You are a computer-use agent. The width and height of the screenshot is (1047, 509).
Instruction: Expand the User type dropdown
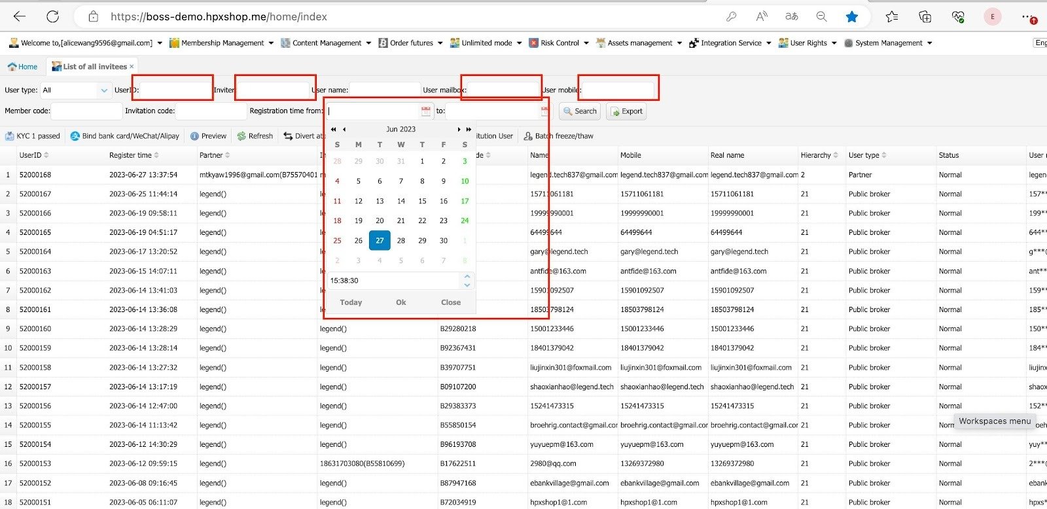click(x=104, y=90)
